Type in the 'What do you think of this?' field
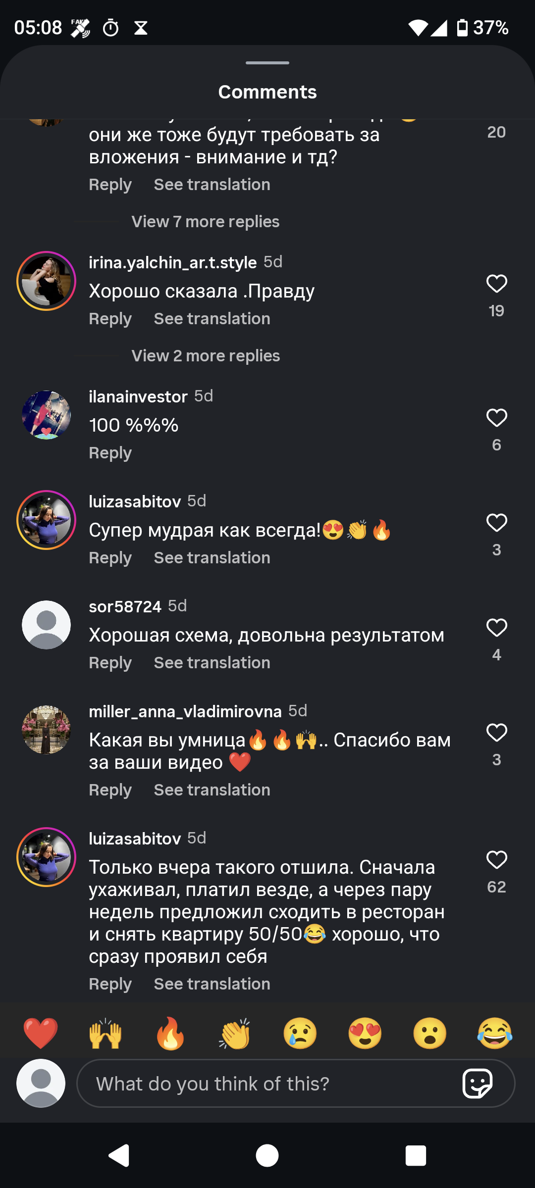Screen dimensions: 535x1188 [267, 1084]
